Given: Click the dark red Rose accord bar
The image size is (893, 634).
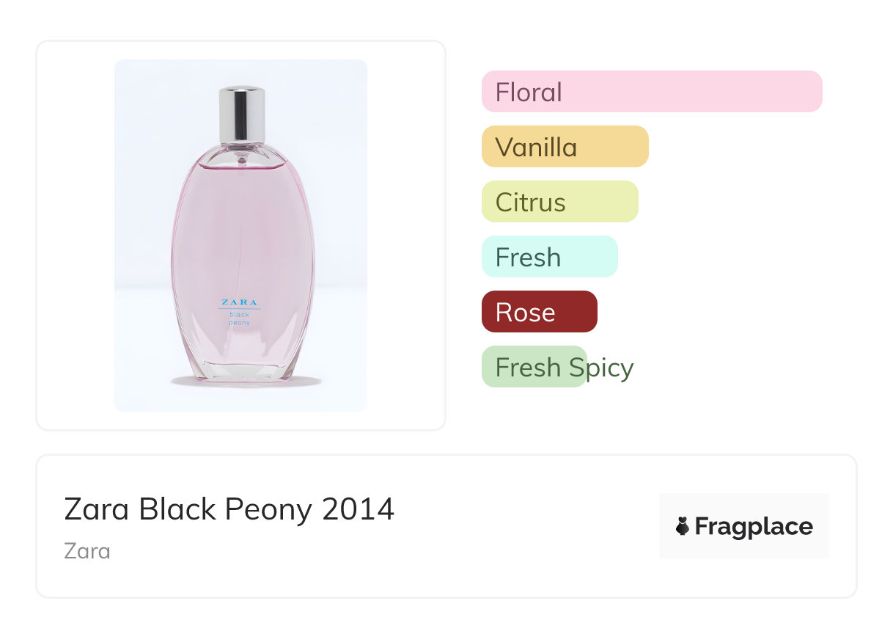Looking at the screenshot, I should tap(539, 312).
